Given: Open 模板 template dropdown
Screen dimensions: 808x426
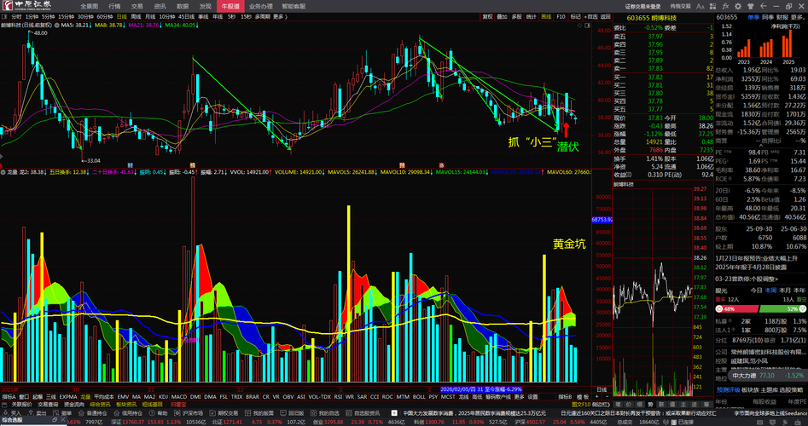Looking at the screenshot, I should click(x=582, y=397).
